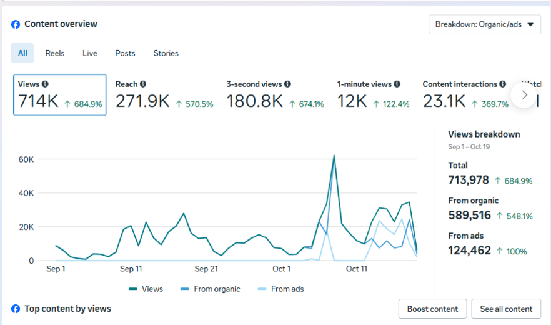Click the Oct 11 label on the x-axis
Viewport: 551px width, 325px height.
coord(356,269)
